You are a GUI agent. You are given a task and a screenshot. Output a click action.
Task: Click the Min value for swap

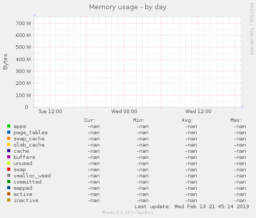point(143,170)
